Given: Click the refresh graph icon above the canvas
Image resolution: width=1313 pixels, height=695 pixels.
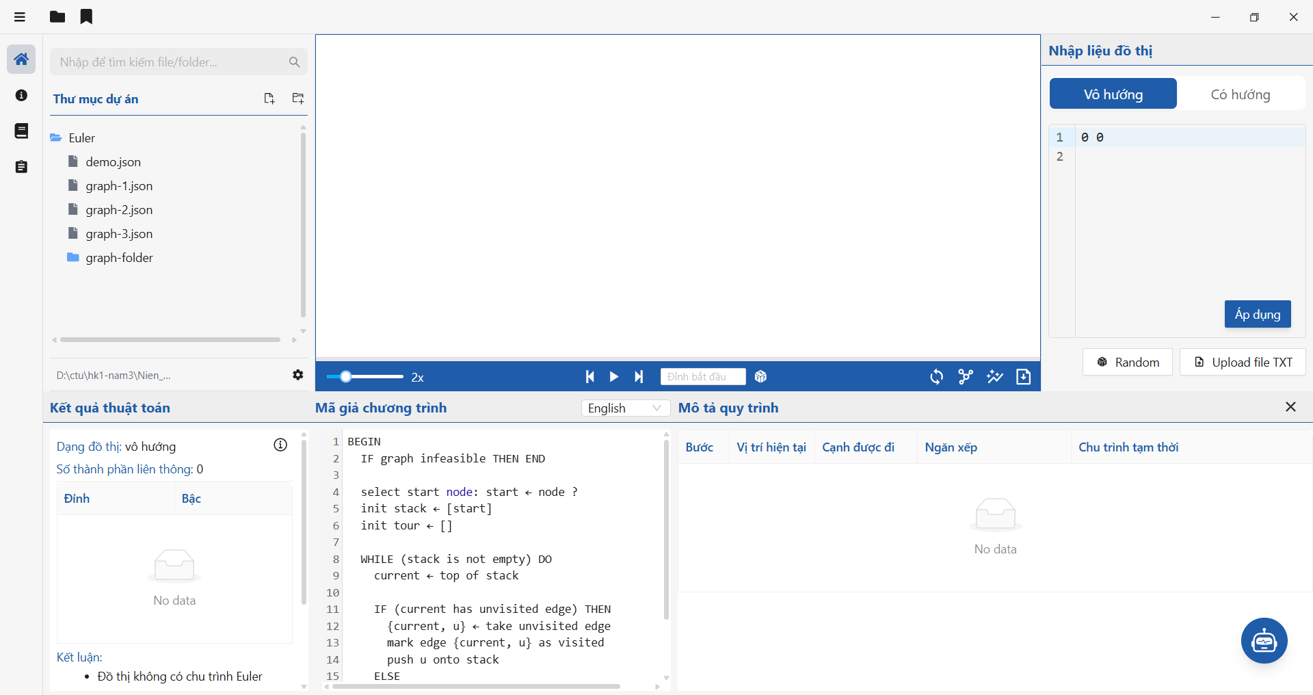Looking at the screenshot, I should [x=936, y=376].
